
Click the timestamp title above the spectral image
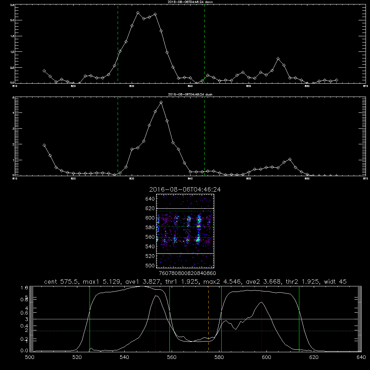click(x=185, y=189)
